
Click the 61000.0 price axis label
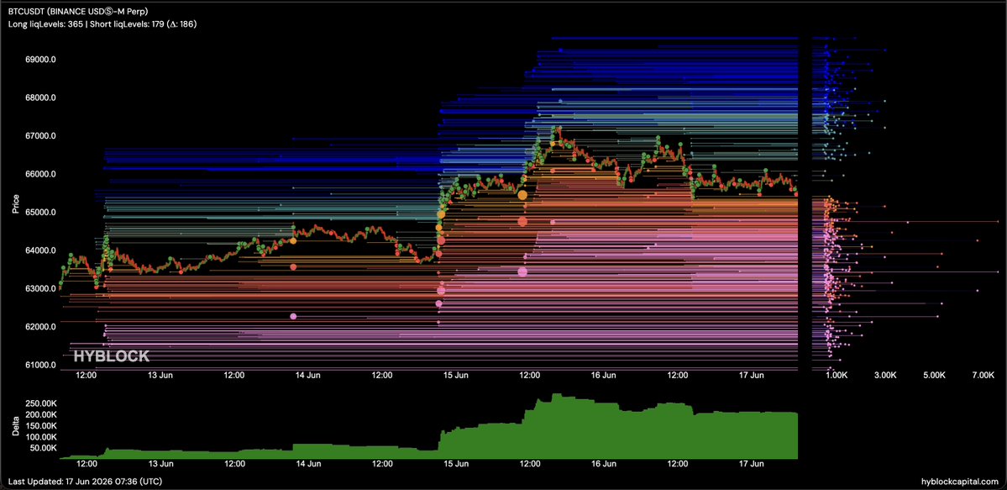pos(40,366)
